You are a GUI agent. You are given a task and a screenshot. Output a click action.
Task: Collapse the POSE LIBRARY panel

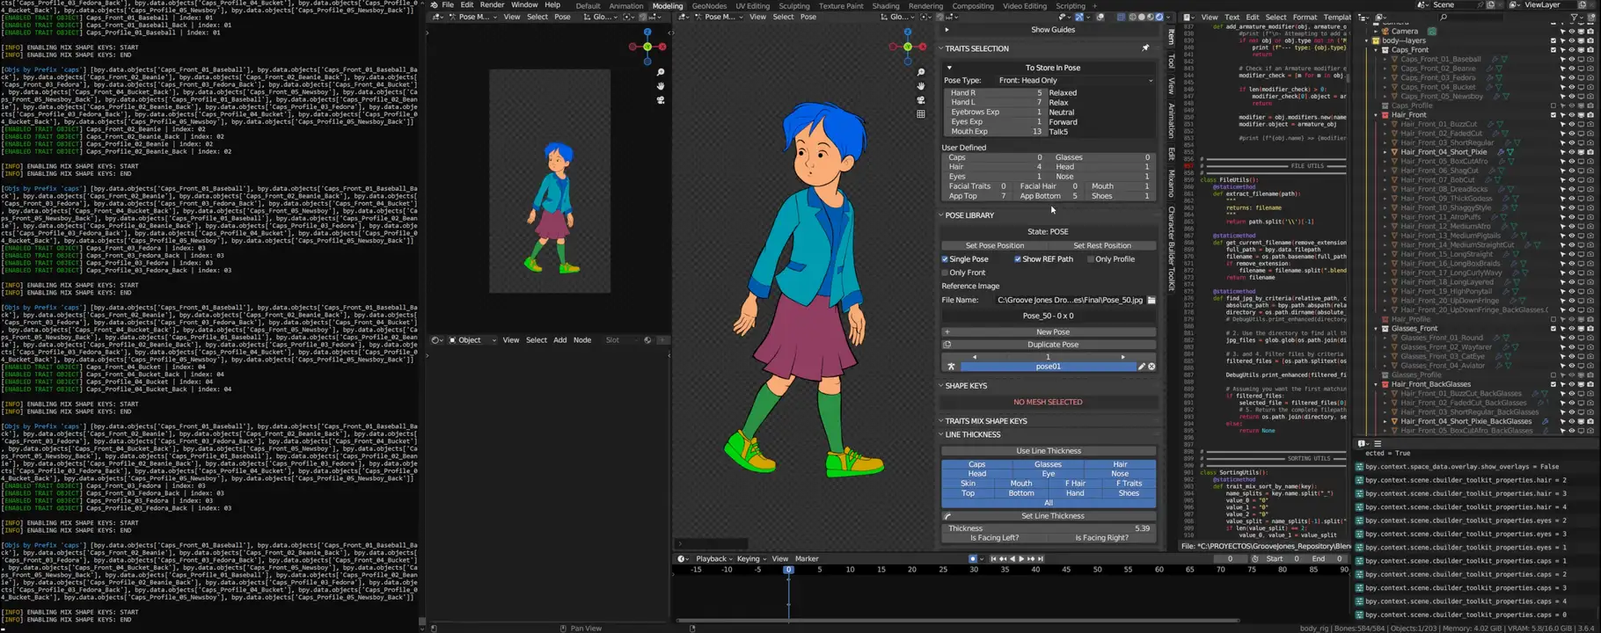click(941, 215)
